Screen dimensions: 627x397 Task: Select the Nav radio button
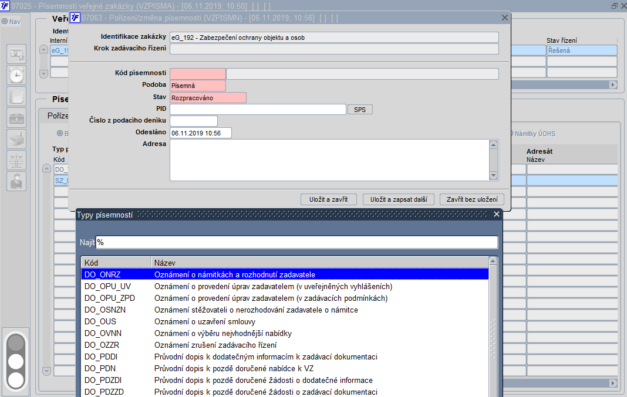click(x=5, y=22)
